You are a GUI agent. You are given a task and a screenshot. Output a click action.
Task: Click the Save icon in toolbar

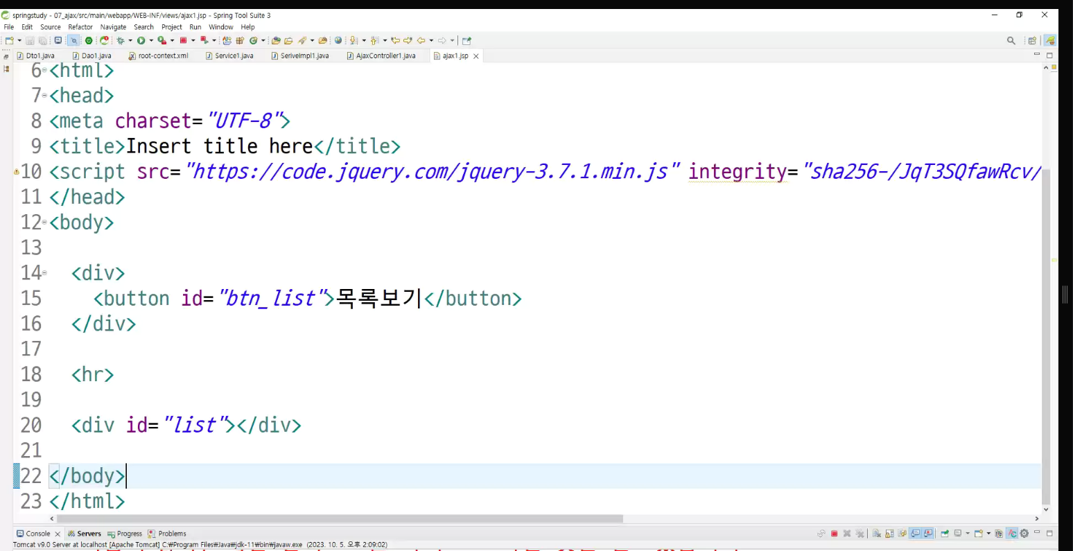click(30, 40)
